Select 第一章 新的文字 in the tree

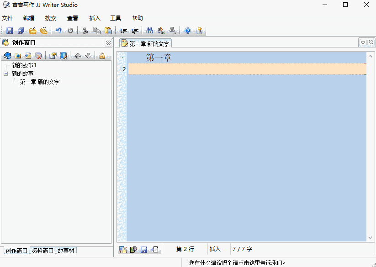40,82
